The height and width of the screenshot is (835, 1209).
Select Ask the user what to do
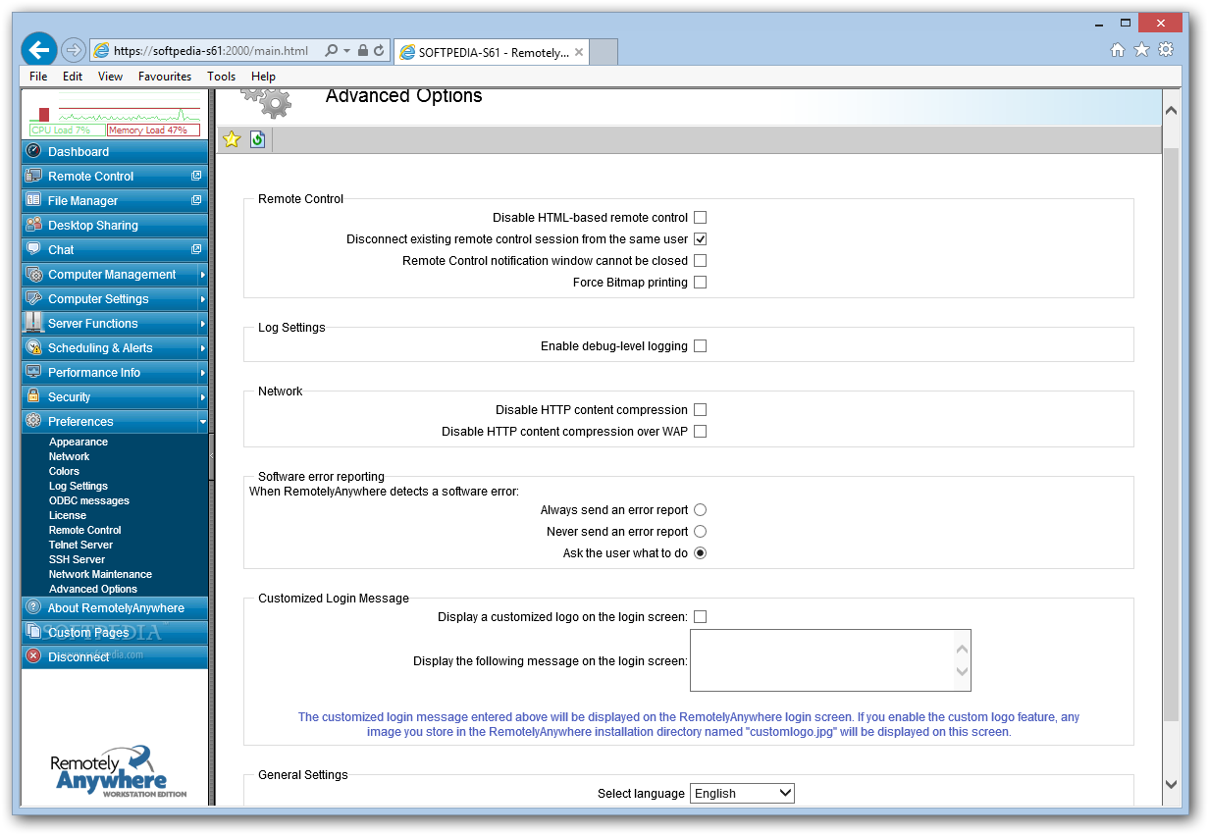coord(700,553)
